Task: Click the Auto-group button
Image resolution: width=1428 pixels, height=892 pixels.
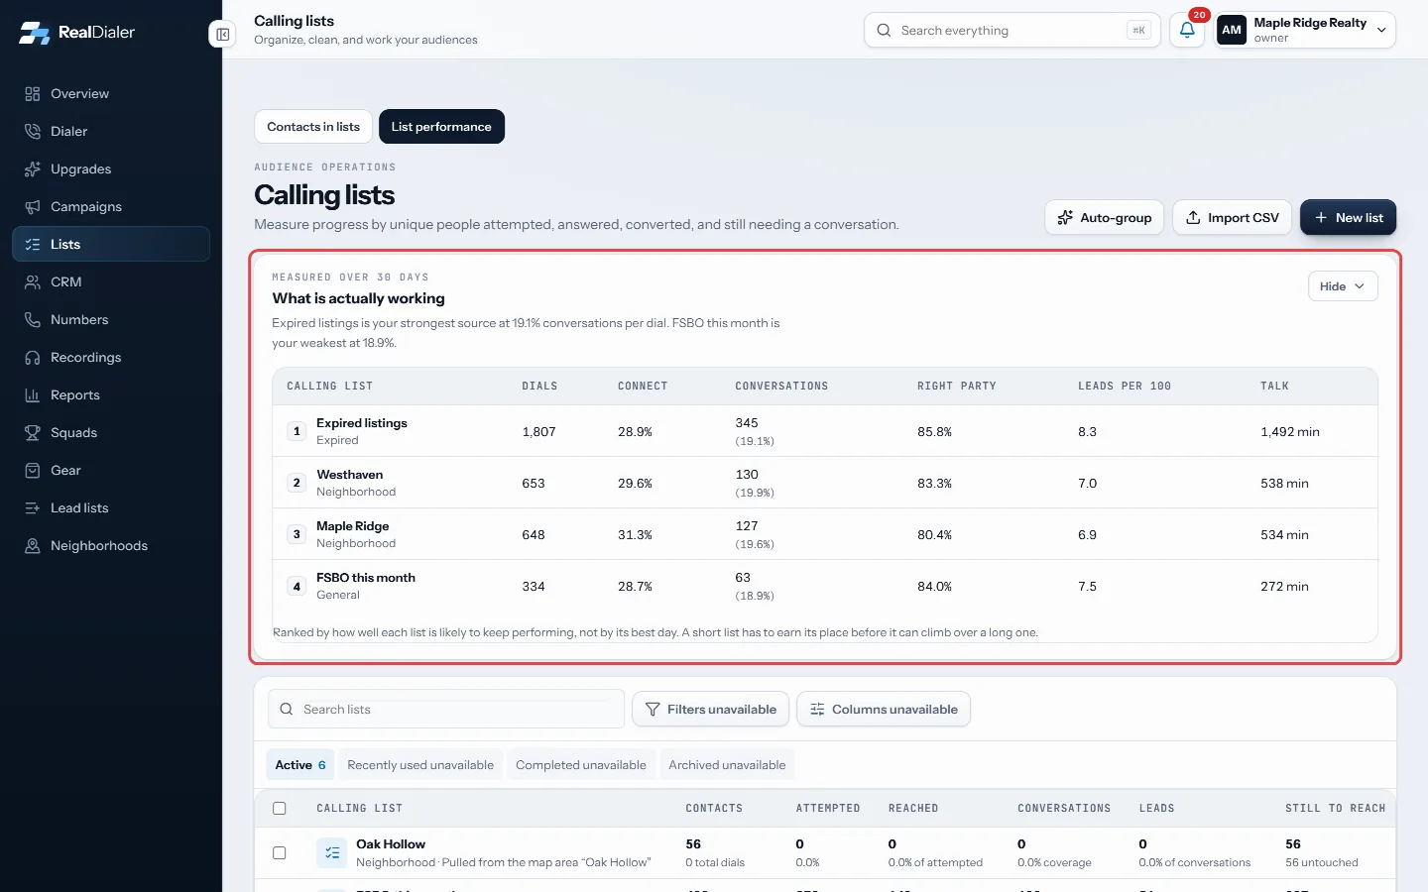Action: [x=1105, y=217]
